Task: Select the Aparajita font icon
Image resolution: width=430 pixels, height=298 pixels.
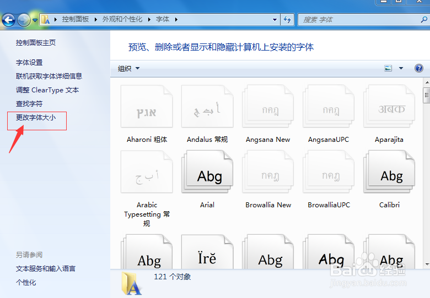Action: click(x=389, y=106)
